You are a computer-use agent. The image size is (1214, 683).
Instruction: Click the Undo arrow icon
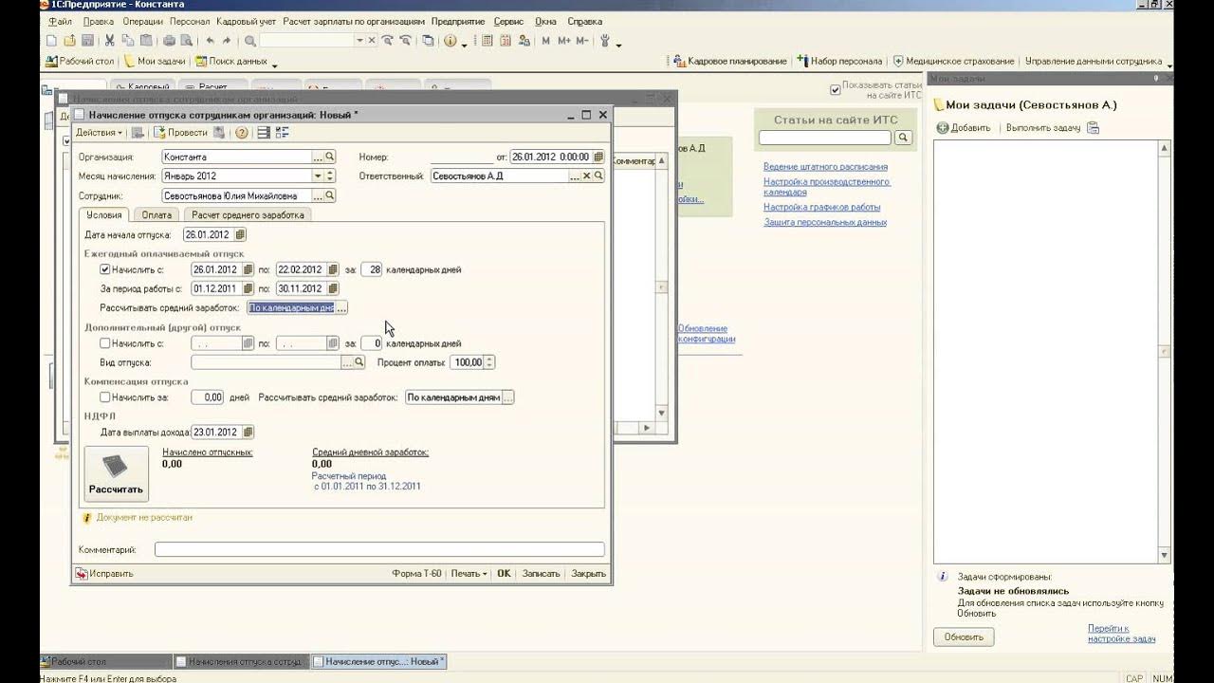[x=210, y=41]
